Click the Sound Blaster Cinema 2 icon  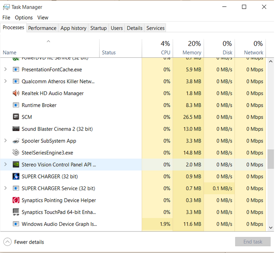[16, 129]
